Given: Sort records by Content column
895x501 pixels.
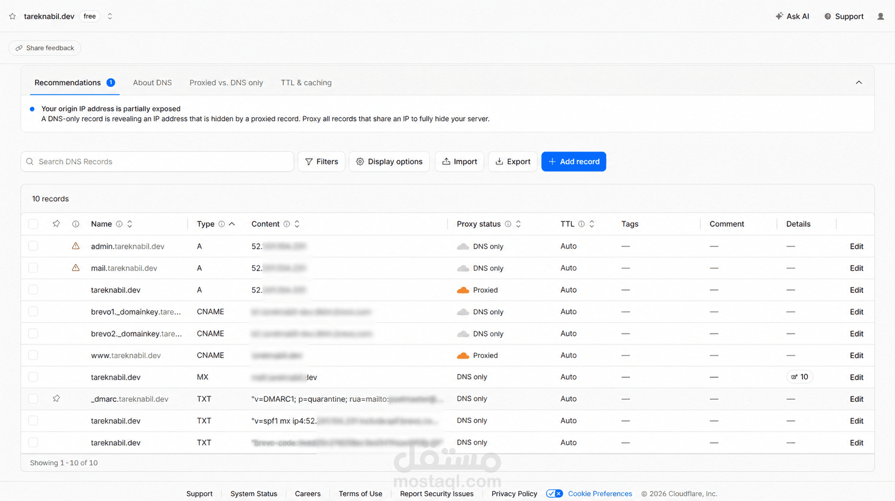Looking at the screenshot, I should [x=297, y=224].
